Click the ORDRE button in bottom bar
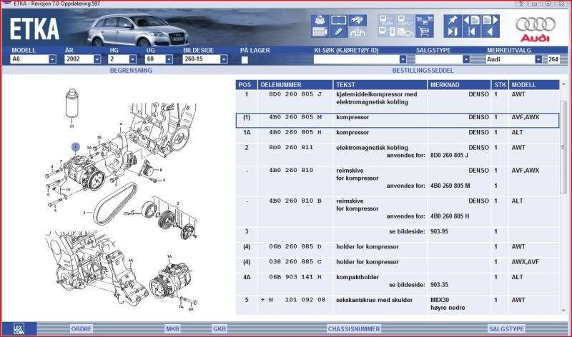The height and width of the screenshot is (337, 572). pos(82,328)
